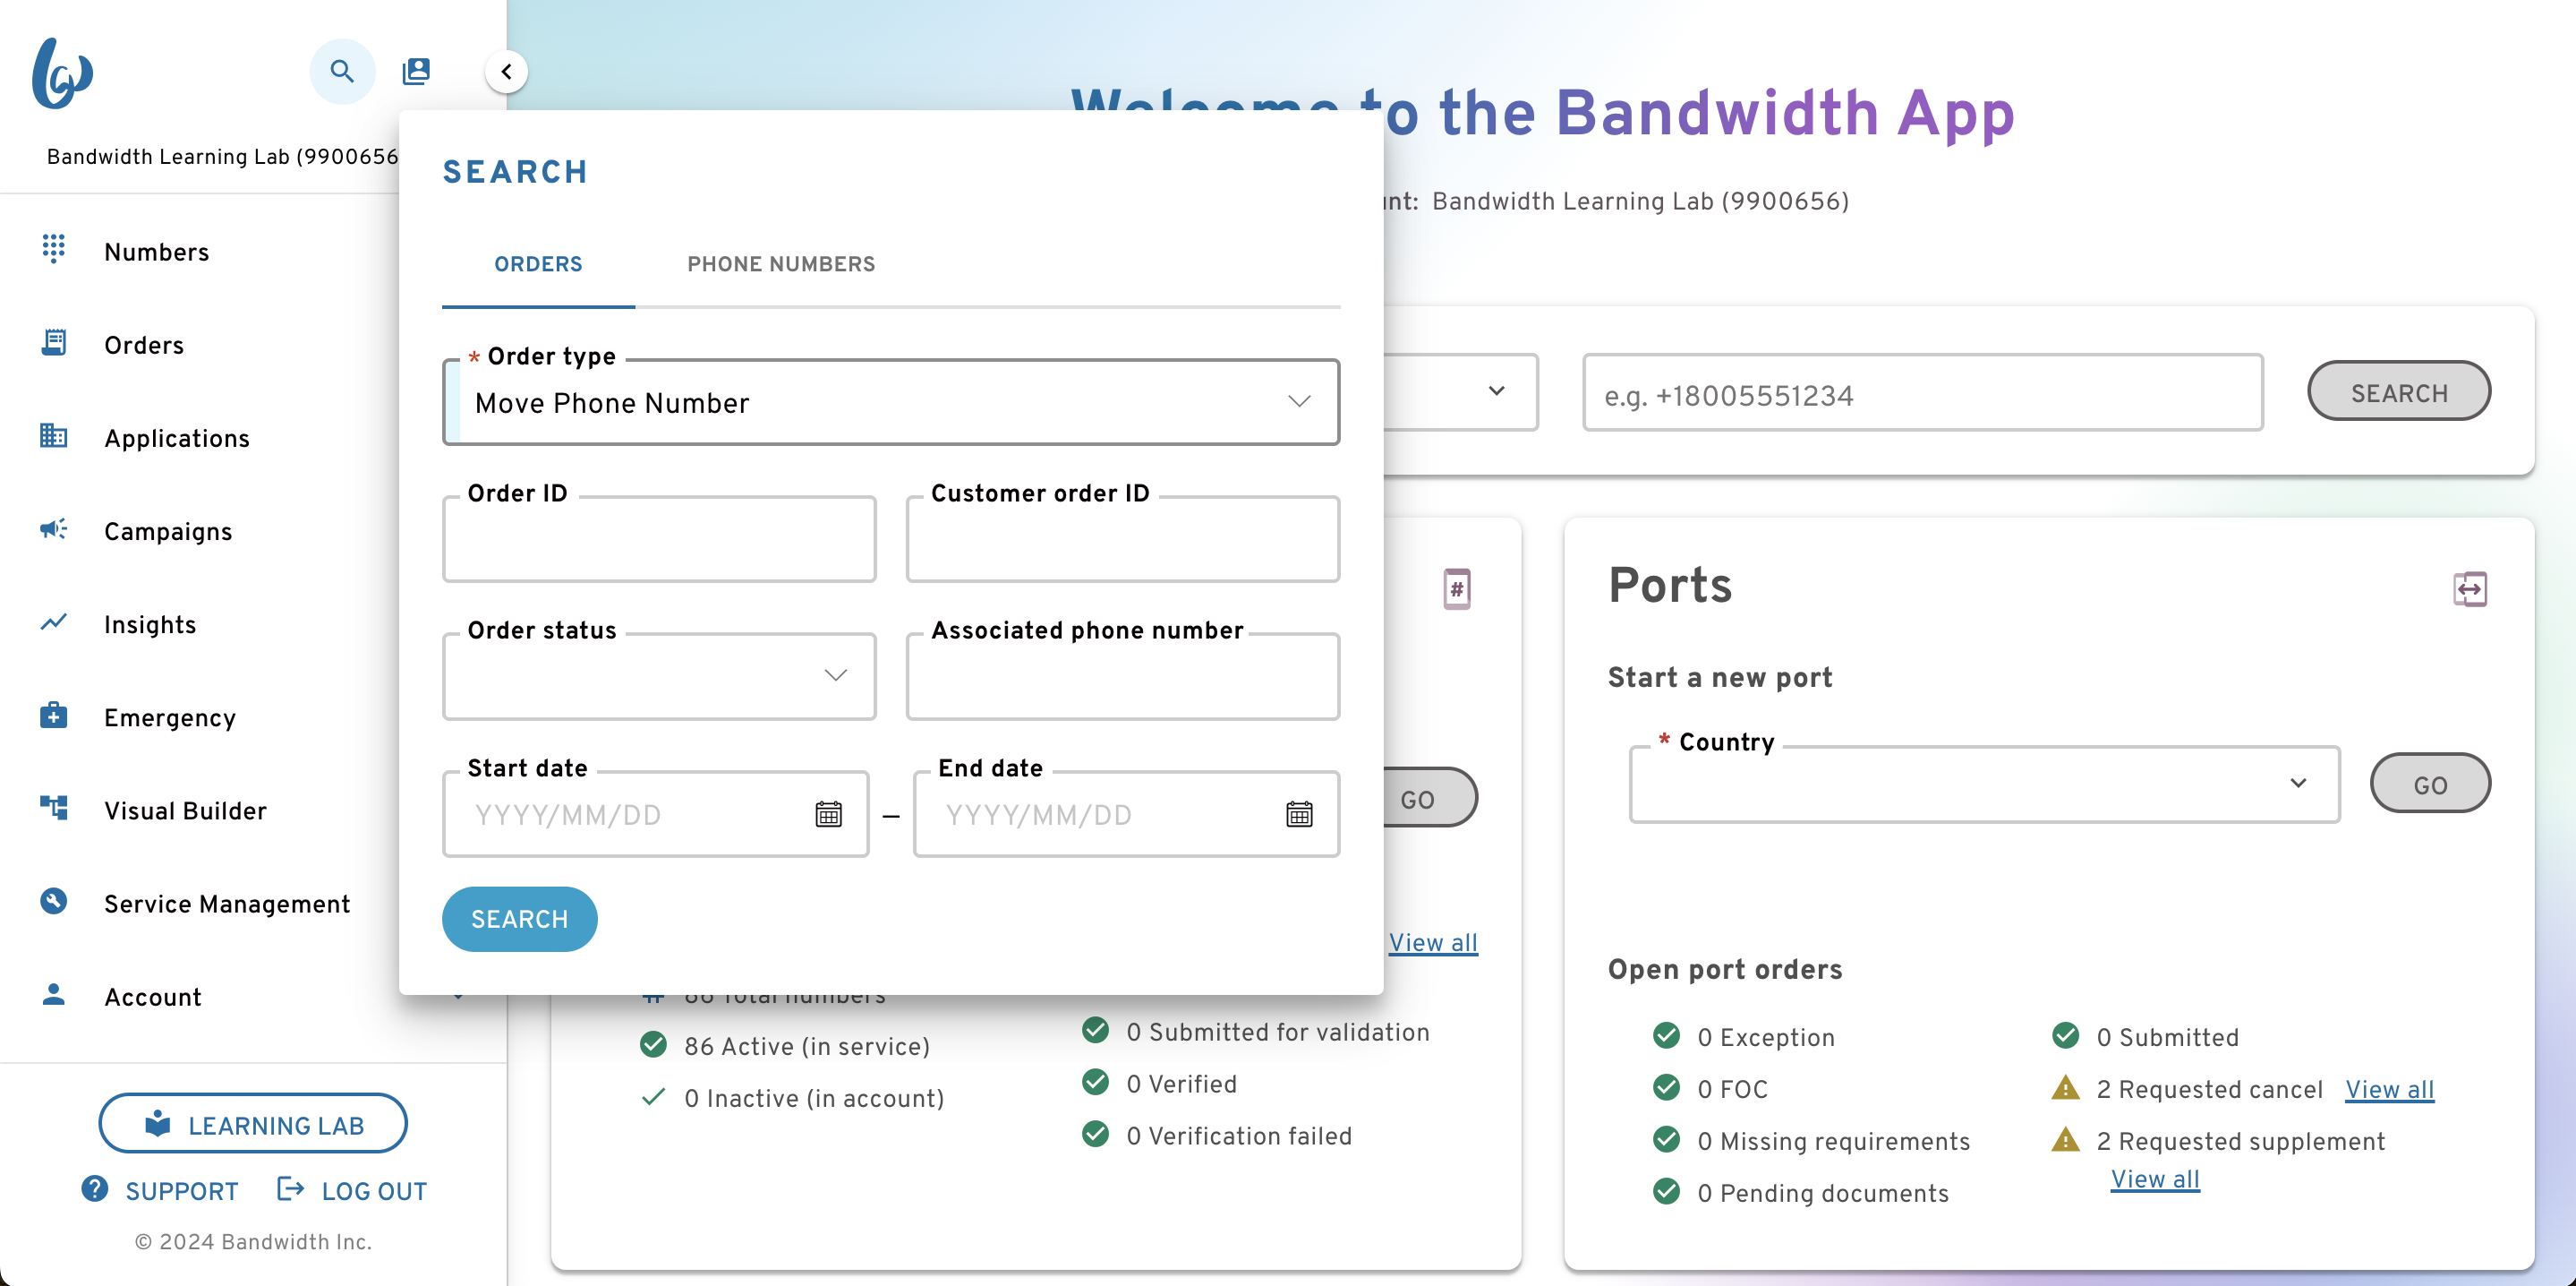2576x1286 pixels.
Task: Open Emergency in the sidebar
Action: [170, 716]
